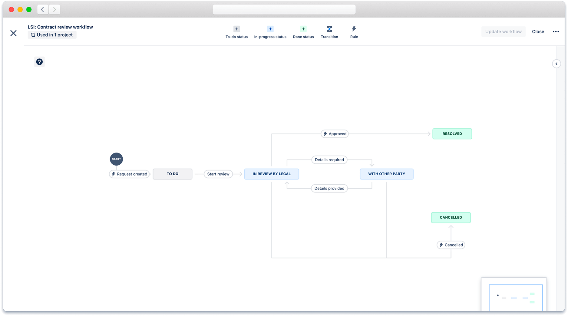Exit the editor with the X icon
568x316 pixels.
point(13,33)
